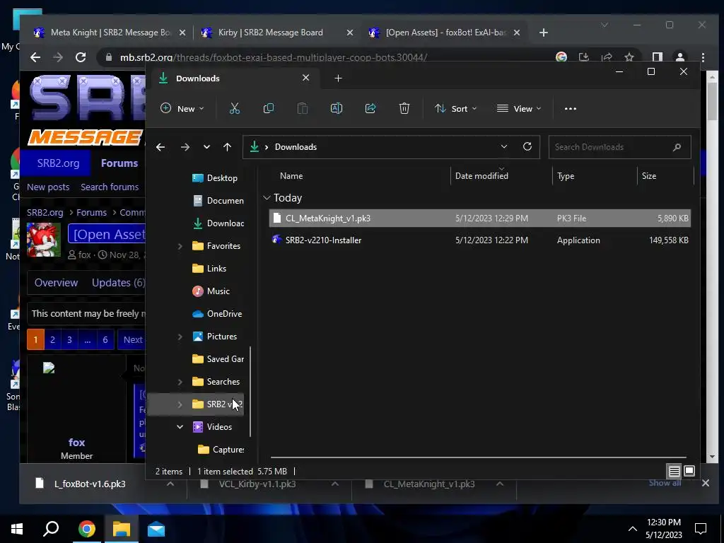Collapse the Videos folder in sidebar
The width and height of the screenshot is (724, 543).
[180, 426]
